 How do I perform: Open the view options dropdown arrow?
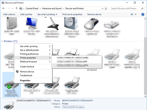(x=136, y=14)
